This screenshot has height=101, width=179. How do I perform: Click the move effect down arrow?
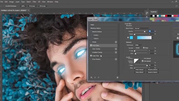[x=98, y=77]
